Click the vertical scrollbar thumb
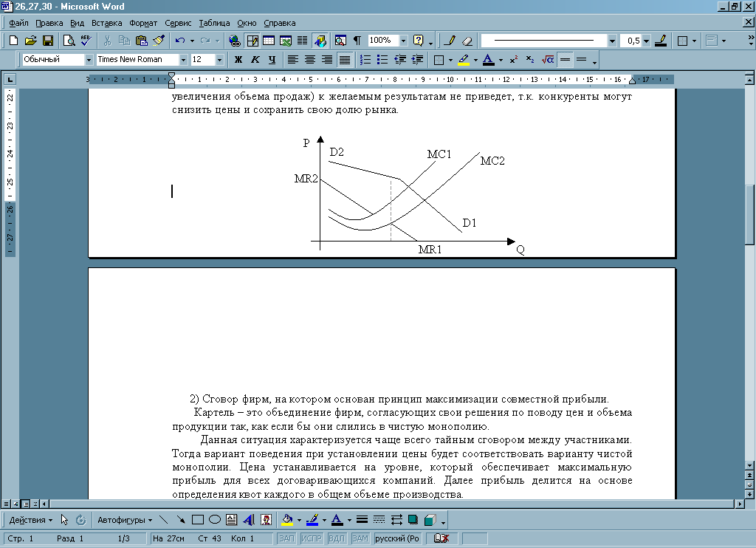The width and height of the screenshot is (756, 548). (750, 215)
